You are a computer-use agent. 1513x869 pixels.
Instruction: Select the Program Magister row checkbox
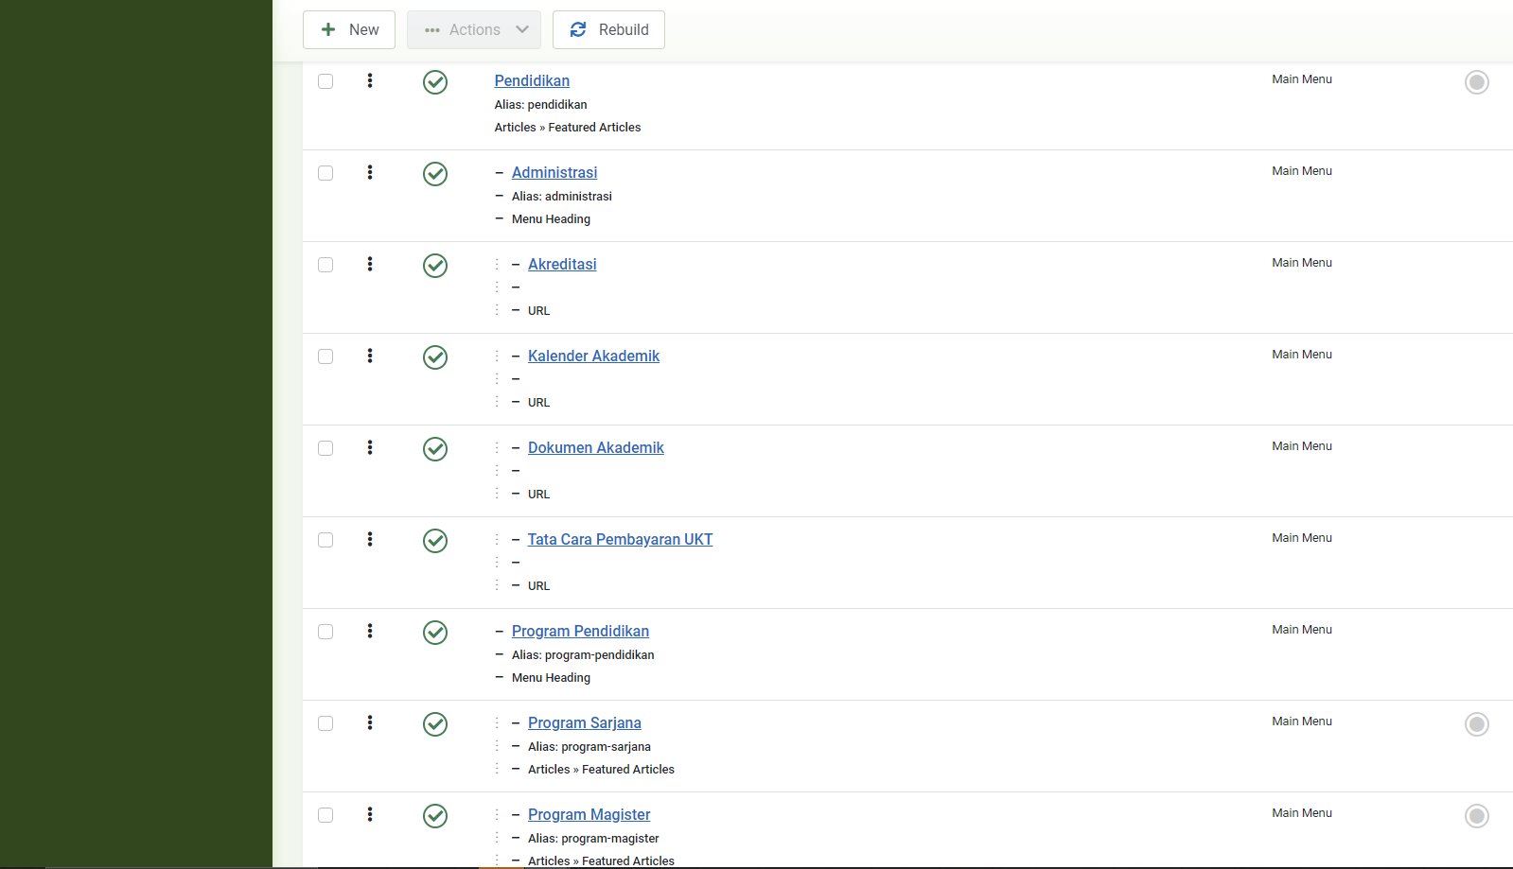click(325, 815)
